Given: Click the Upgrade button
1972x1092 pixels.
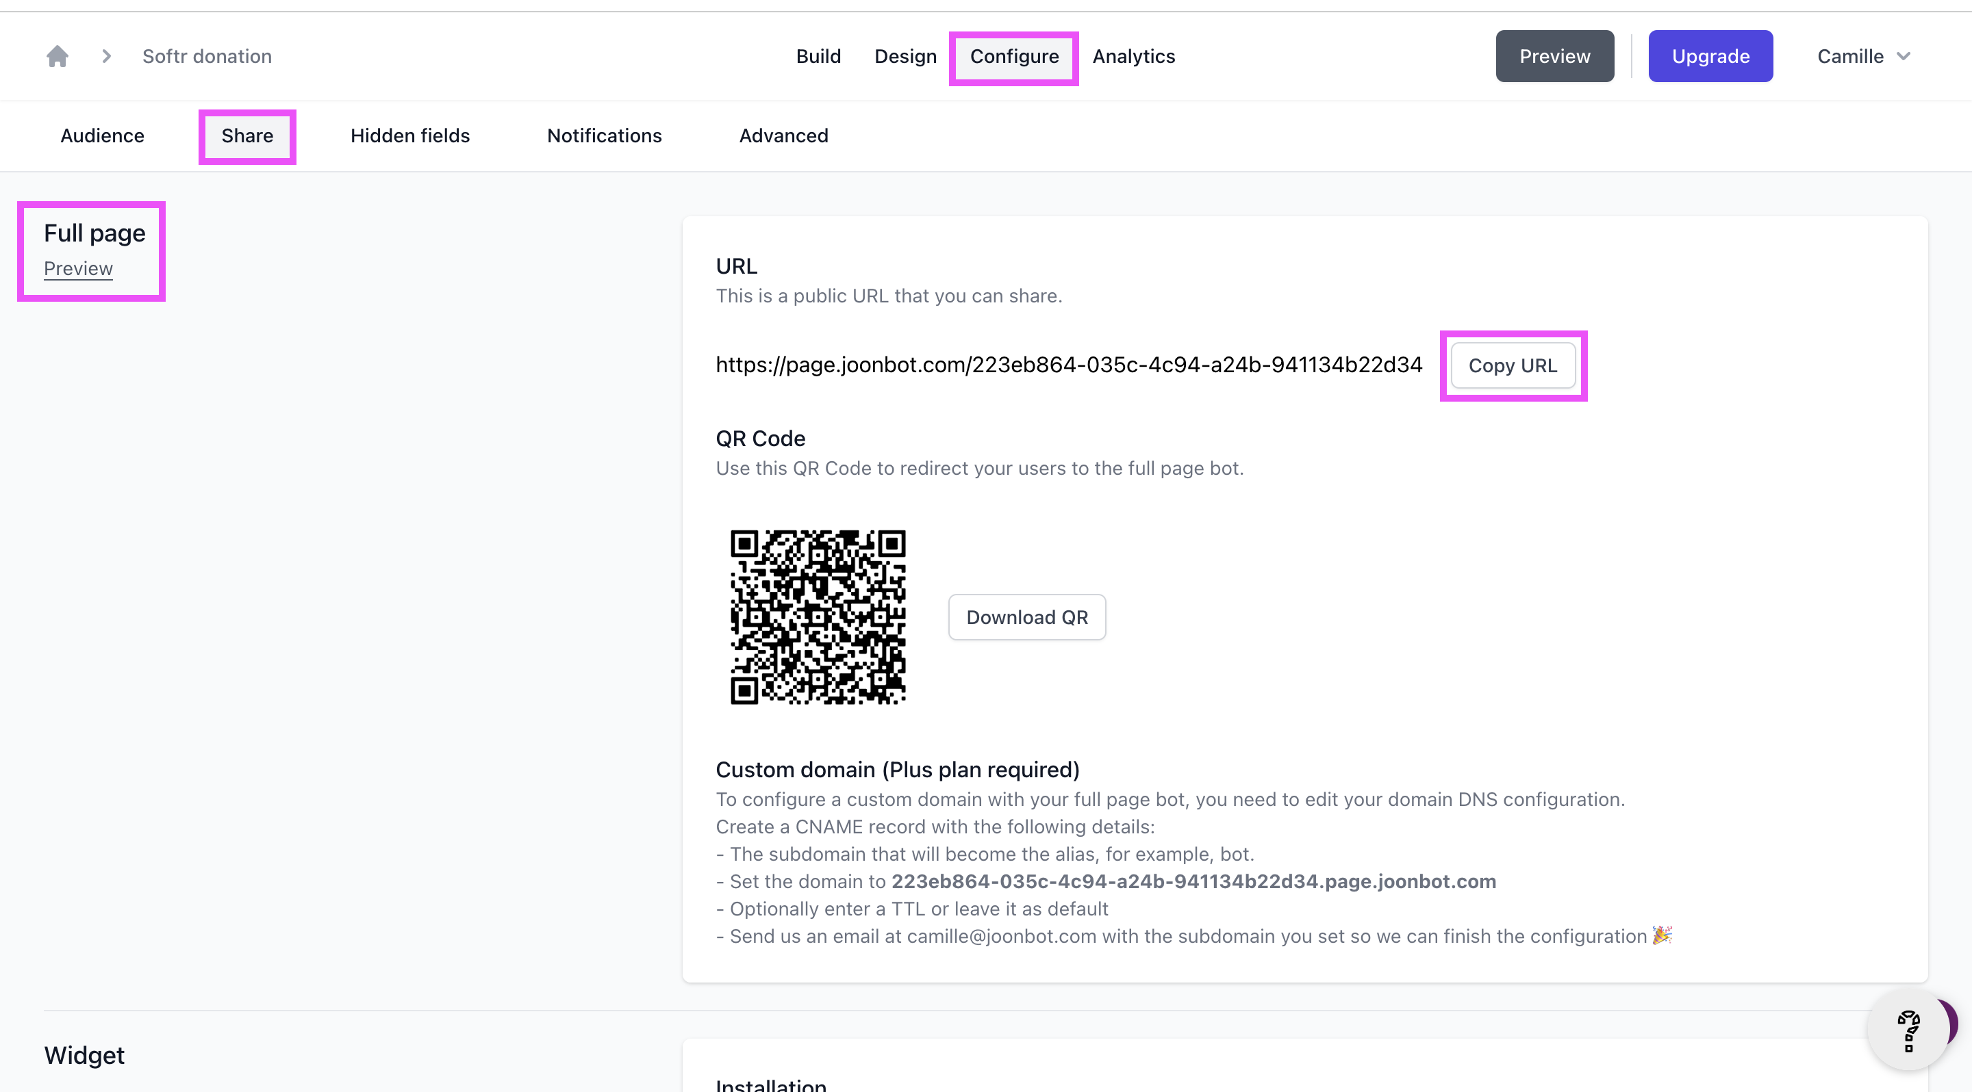Looking at the screenshot, I should (1710, 56).
